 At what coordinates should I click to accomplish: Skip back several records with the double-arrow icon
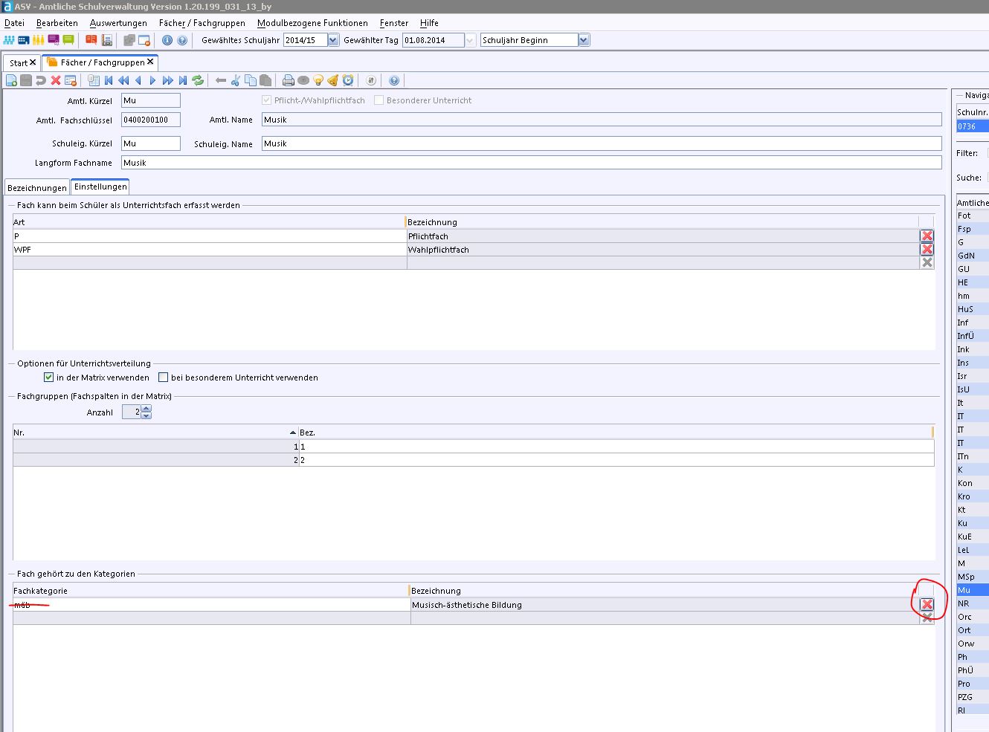pos(123,80)
